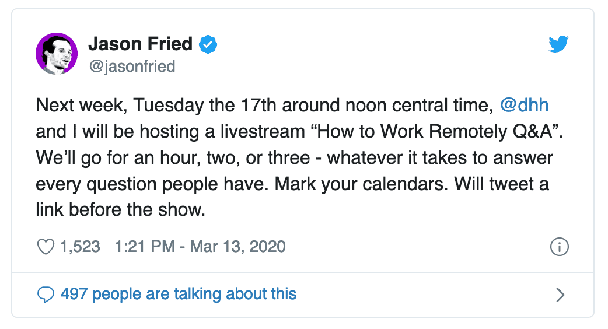The image size is (608, 329).
Task: Click the "How to Work Remotely Q&A" text
Action: pyautogui.click(x=435, y=132)
